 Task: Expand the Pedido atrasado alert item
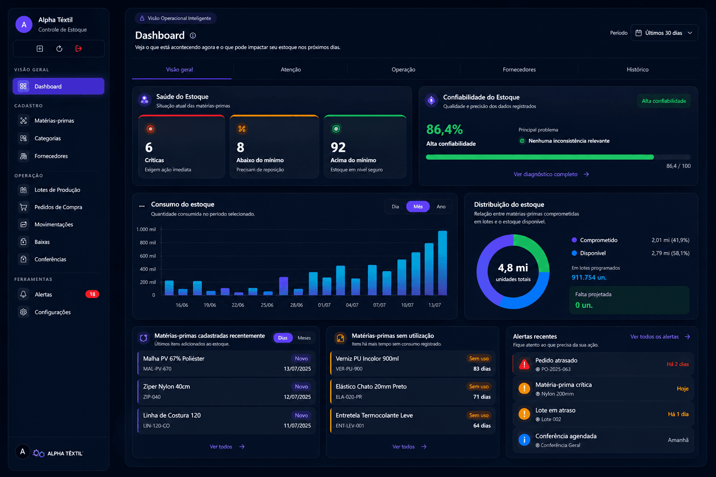click(x=603, y=364)
